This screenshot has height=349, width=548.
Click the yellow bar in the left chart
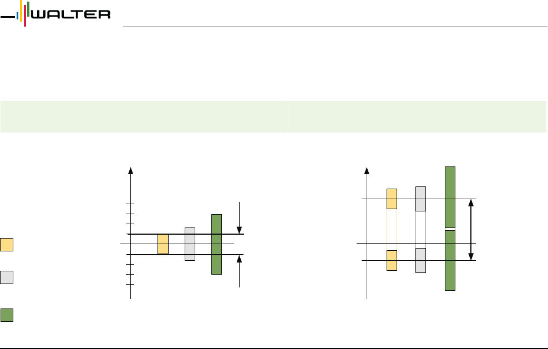click(163, 244)
